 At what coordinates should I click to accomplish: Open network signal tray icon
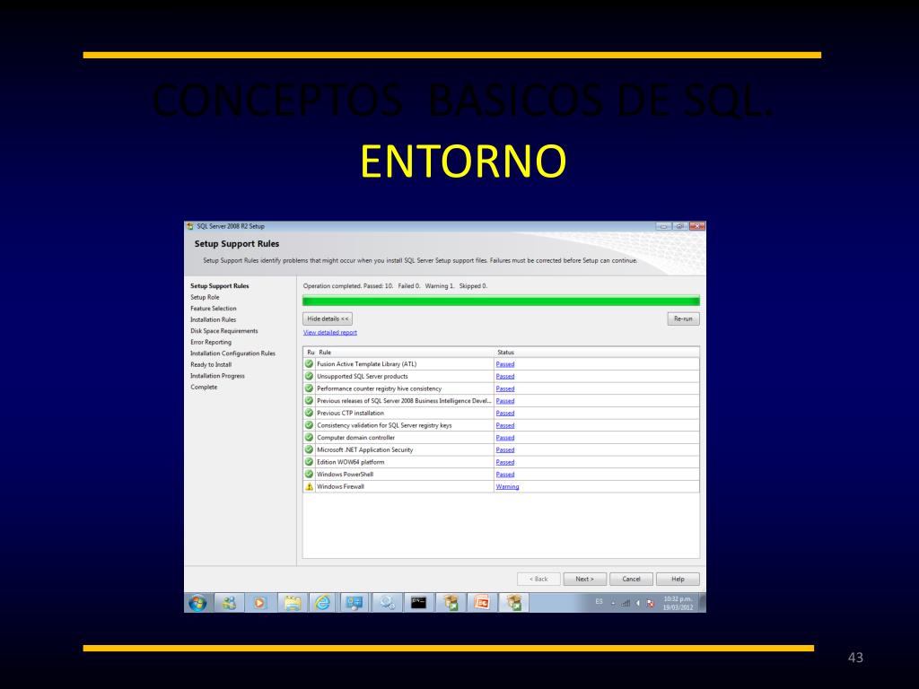click(626, 603)
